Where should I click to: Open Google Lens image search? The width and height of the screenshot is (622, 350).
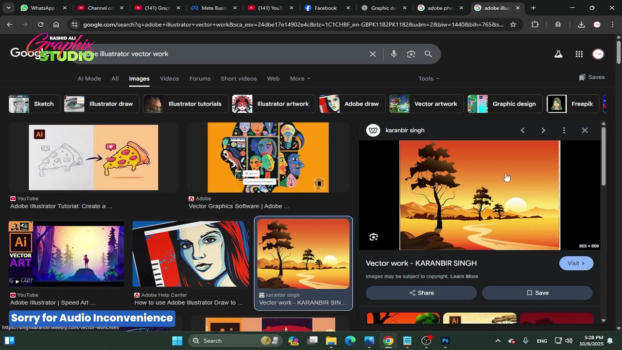(x=411, y=54)
